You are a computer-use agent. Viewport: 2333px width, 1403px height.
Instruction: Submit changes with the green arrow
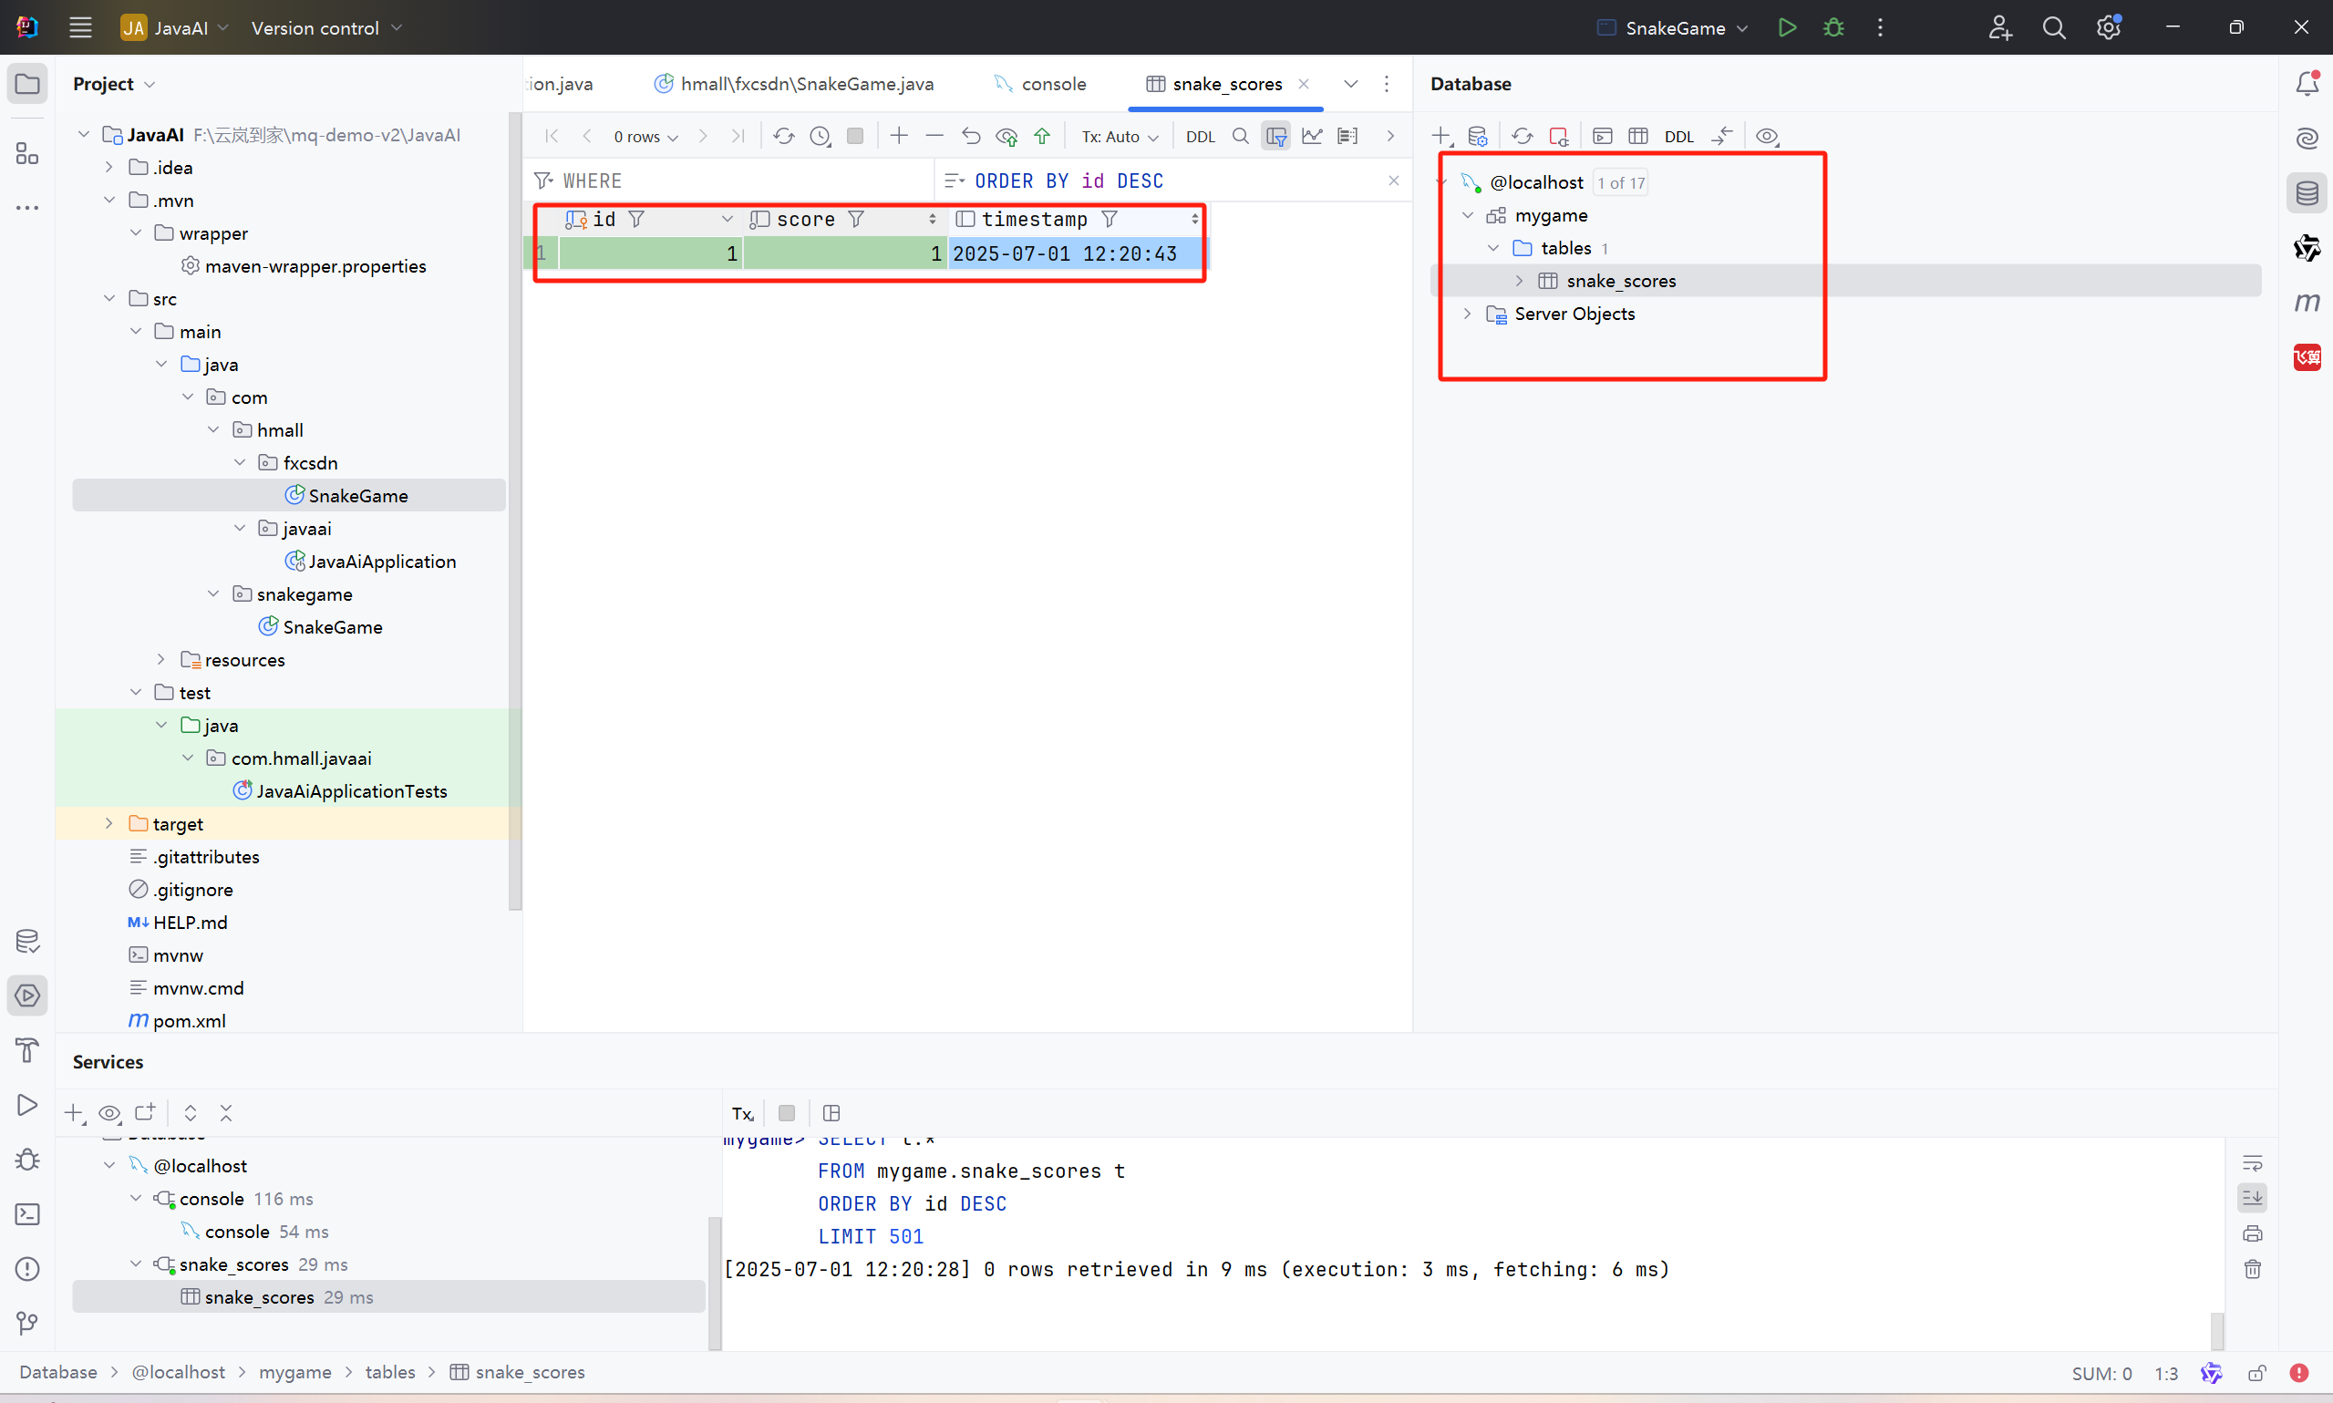click(1042, 136)
